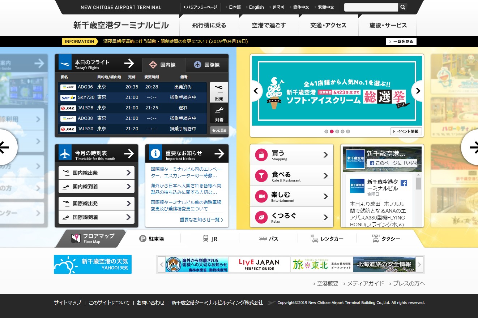Expand the 食べる chevron

[326, 176]
